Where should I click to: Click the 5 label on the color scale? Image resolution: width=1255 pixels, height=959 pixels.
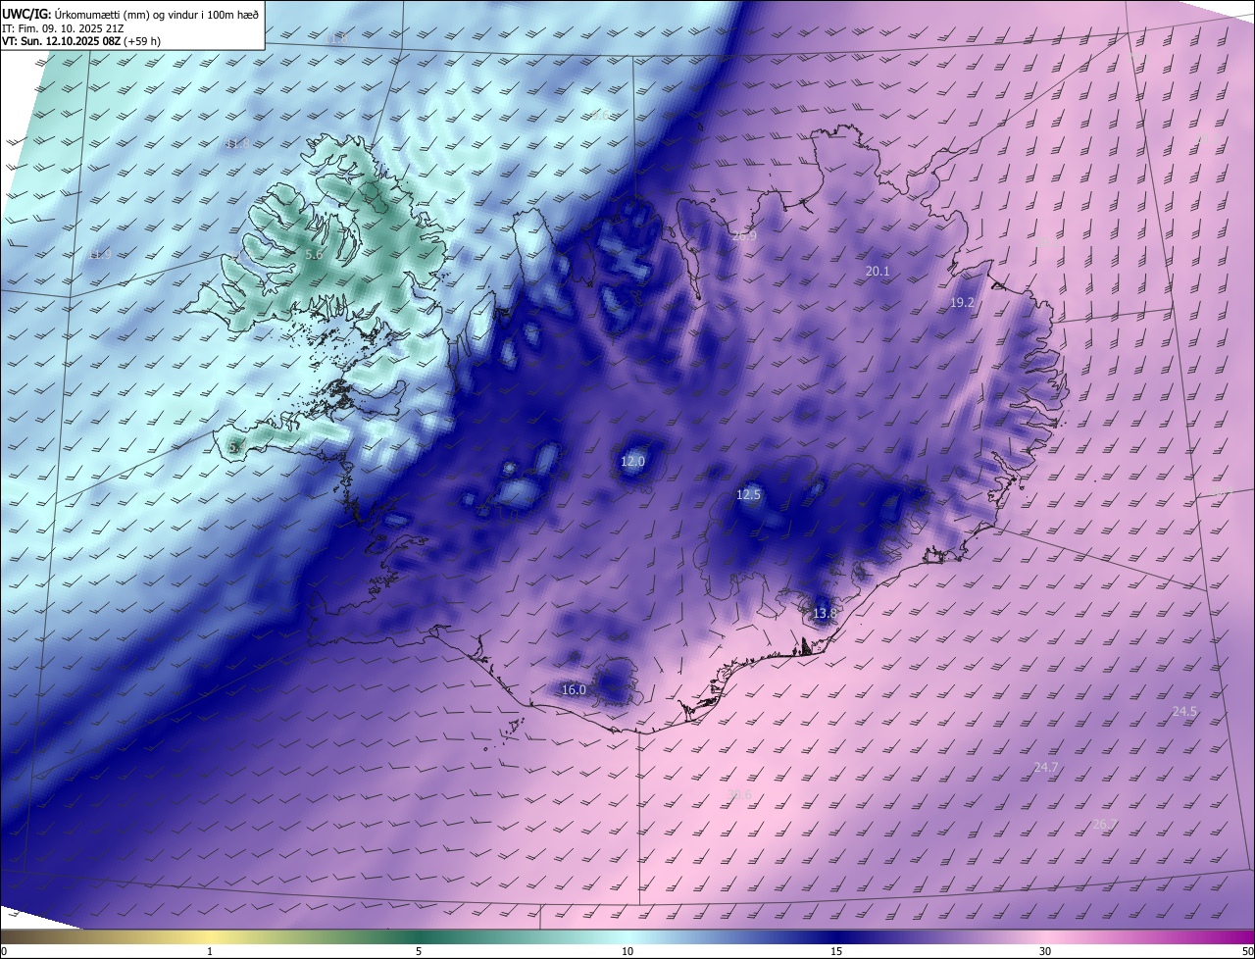pyautogui.click(x=419, y=951)
